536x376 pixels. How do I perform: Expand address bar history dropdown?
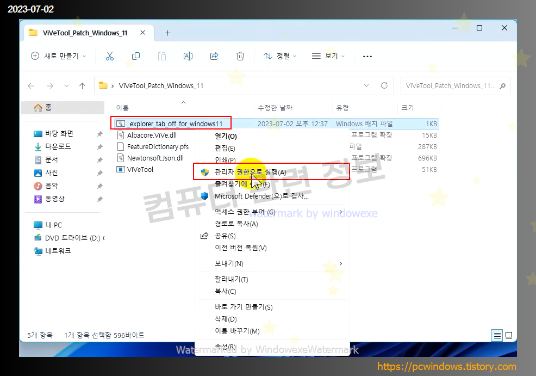pyautogui.click(x=366, y=85)
